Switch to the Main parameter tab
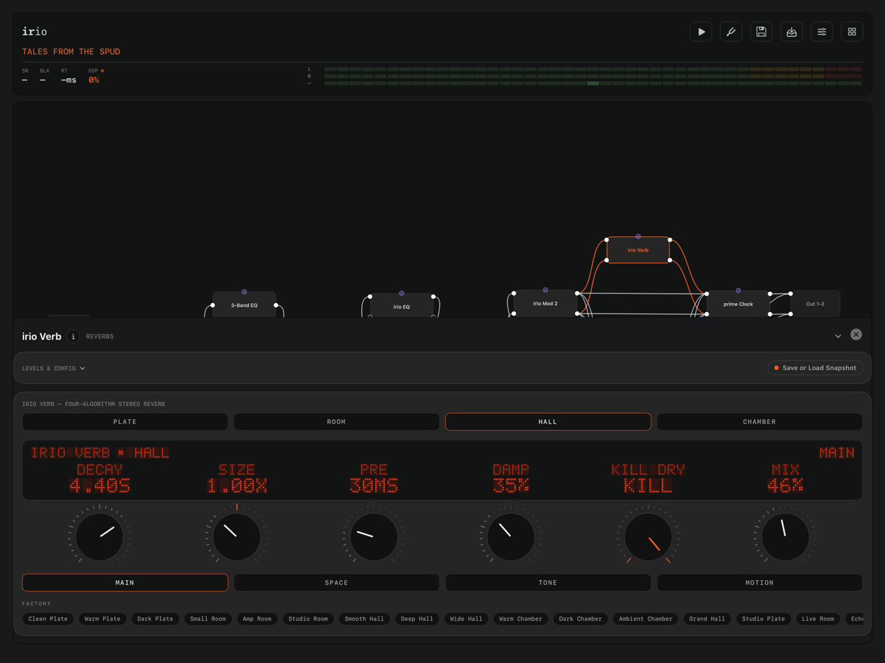 [x=125, y=583]
